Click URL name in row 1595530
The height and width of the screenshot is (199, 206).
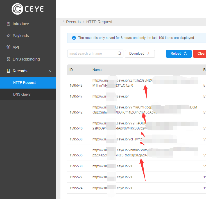[x=112, y=166]
